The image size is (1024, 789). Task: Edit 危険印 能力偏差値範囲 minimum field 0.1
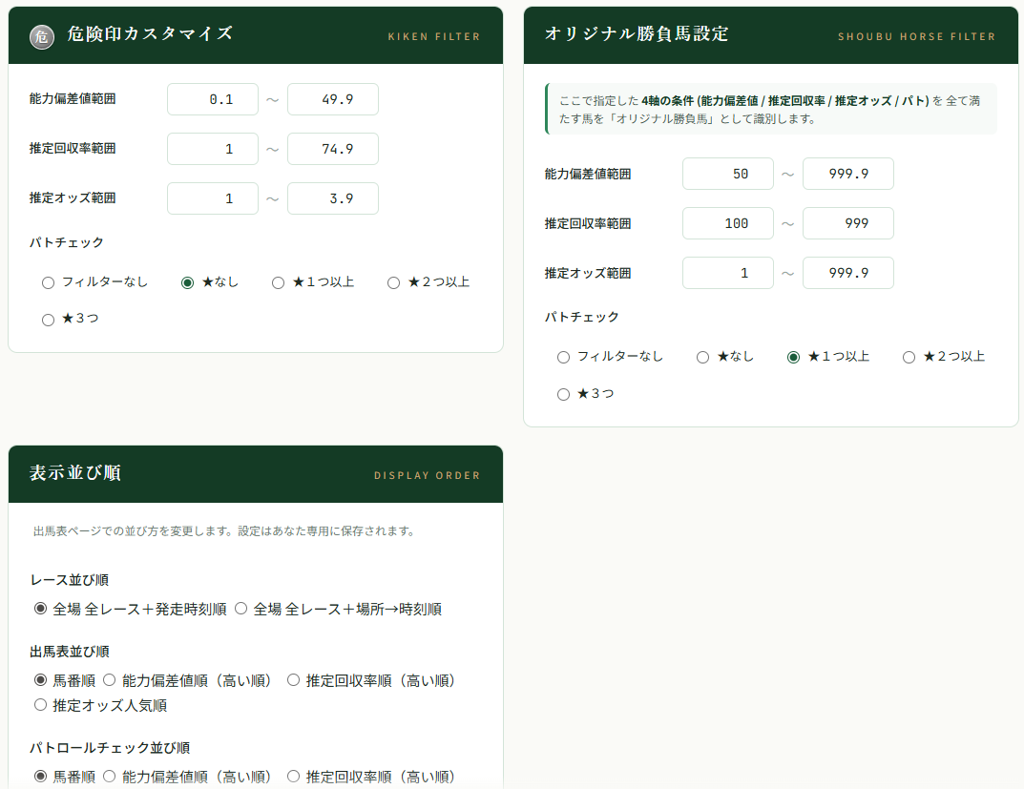[213, 99]
